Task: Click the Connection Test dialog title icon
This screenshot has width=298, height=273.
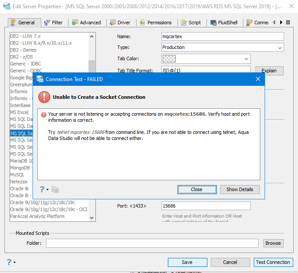Action: [40, 79]
